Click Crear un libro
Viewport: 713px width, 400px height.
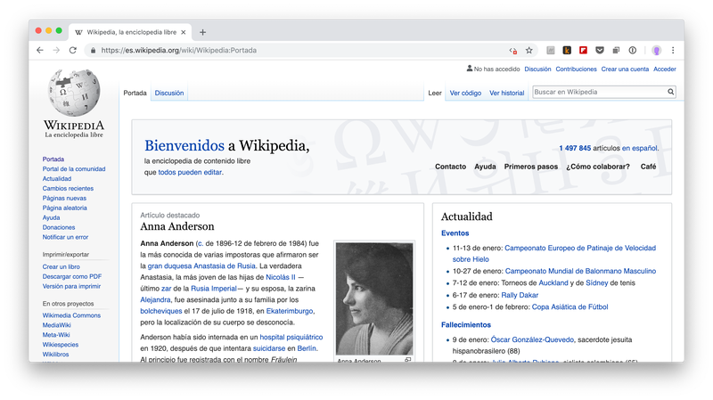coord(61,267)
